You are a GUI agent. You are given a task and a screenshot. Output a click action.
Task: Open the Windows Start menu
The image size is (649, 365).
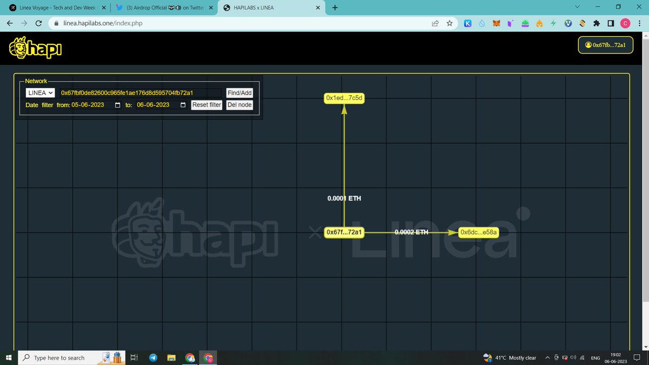tap(8, 357)
